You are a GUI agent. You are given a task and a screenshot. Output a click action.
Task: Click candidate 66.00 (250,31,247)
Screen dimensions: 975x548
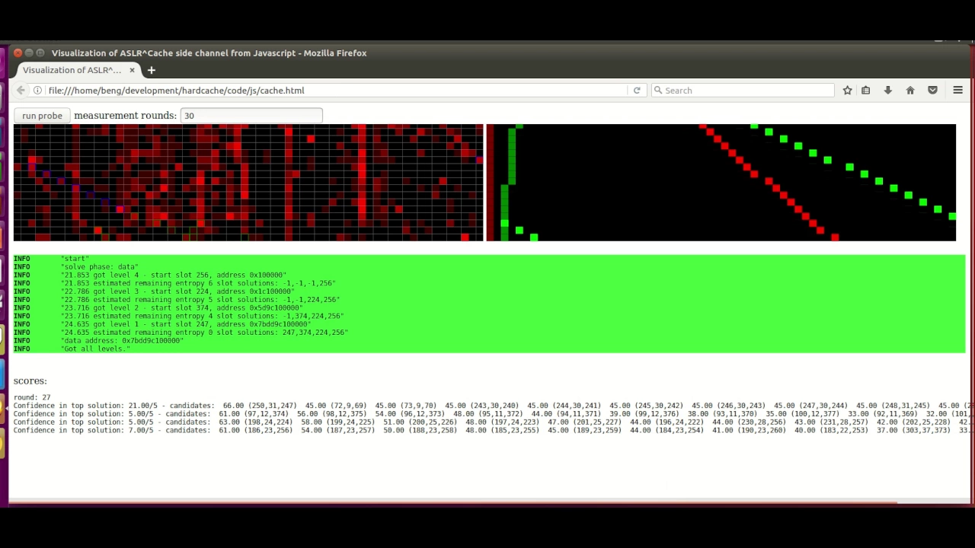[x=259, y=406]
